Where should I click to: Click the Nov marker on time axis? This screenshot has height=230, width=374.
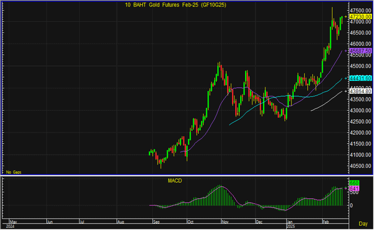pos(225,222)
